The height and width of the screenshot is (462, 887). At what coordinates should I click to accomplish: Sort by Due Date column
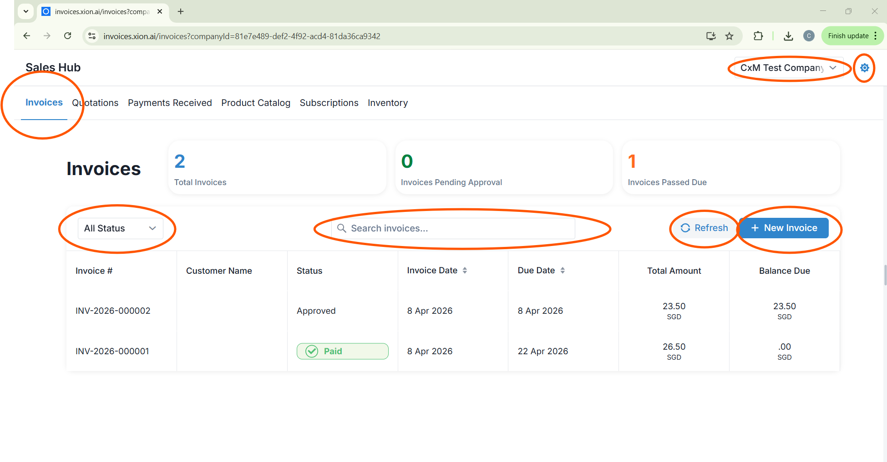[x=563, y=271]
